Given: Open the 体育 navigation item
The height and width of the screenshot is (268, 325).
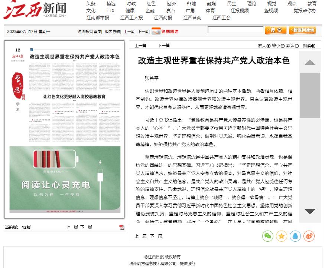Looking at the screenshot, I should pos(210,10).
